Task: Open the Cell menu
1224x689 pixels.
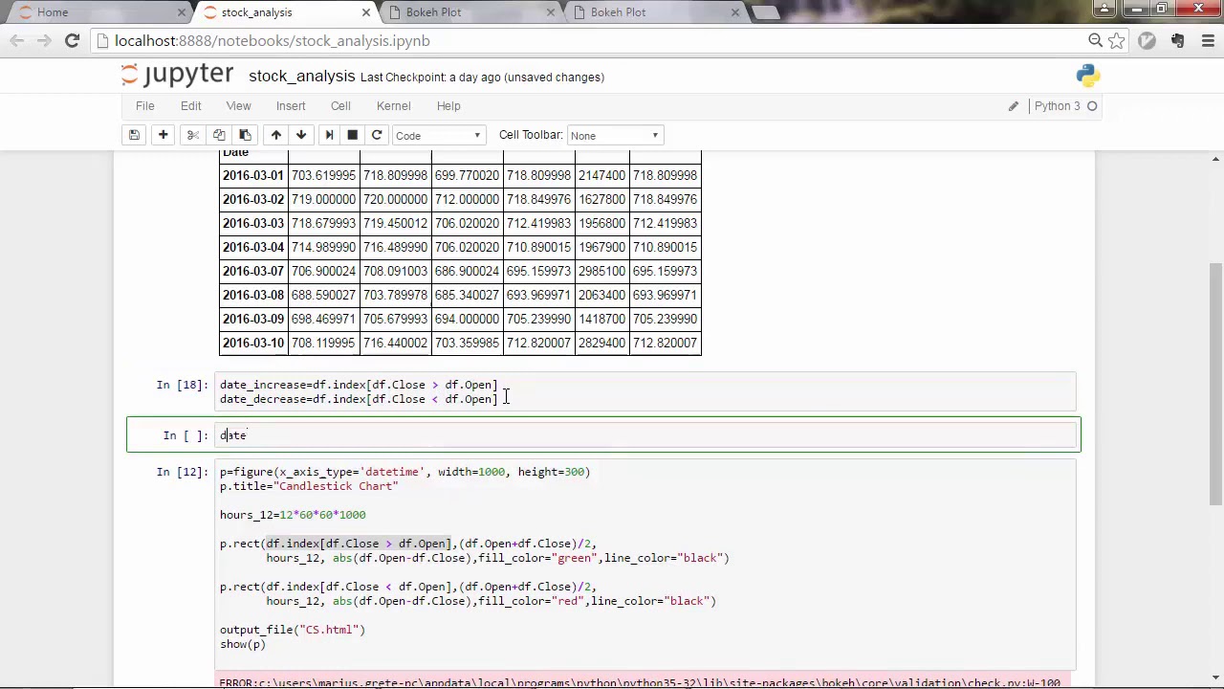Action: click(340, 106)
